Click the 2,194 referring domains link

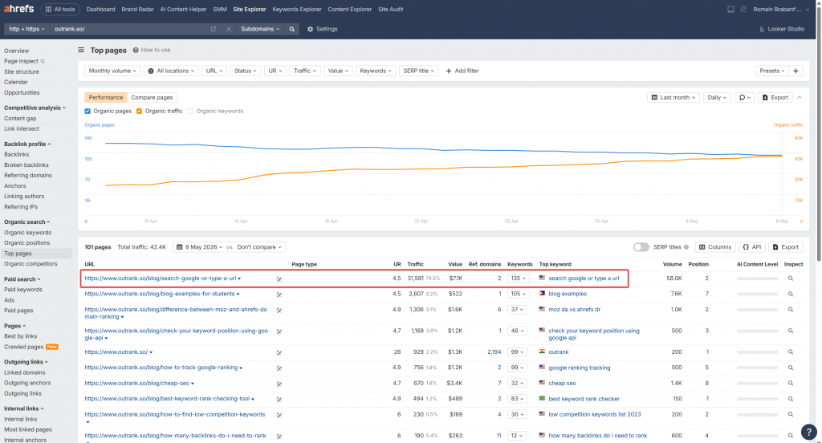click(x=494, y=352)
